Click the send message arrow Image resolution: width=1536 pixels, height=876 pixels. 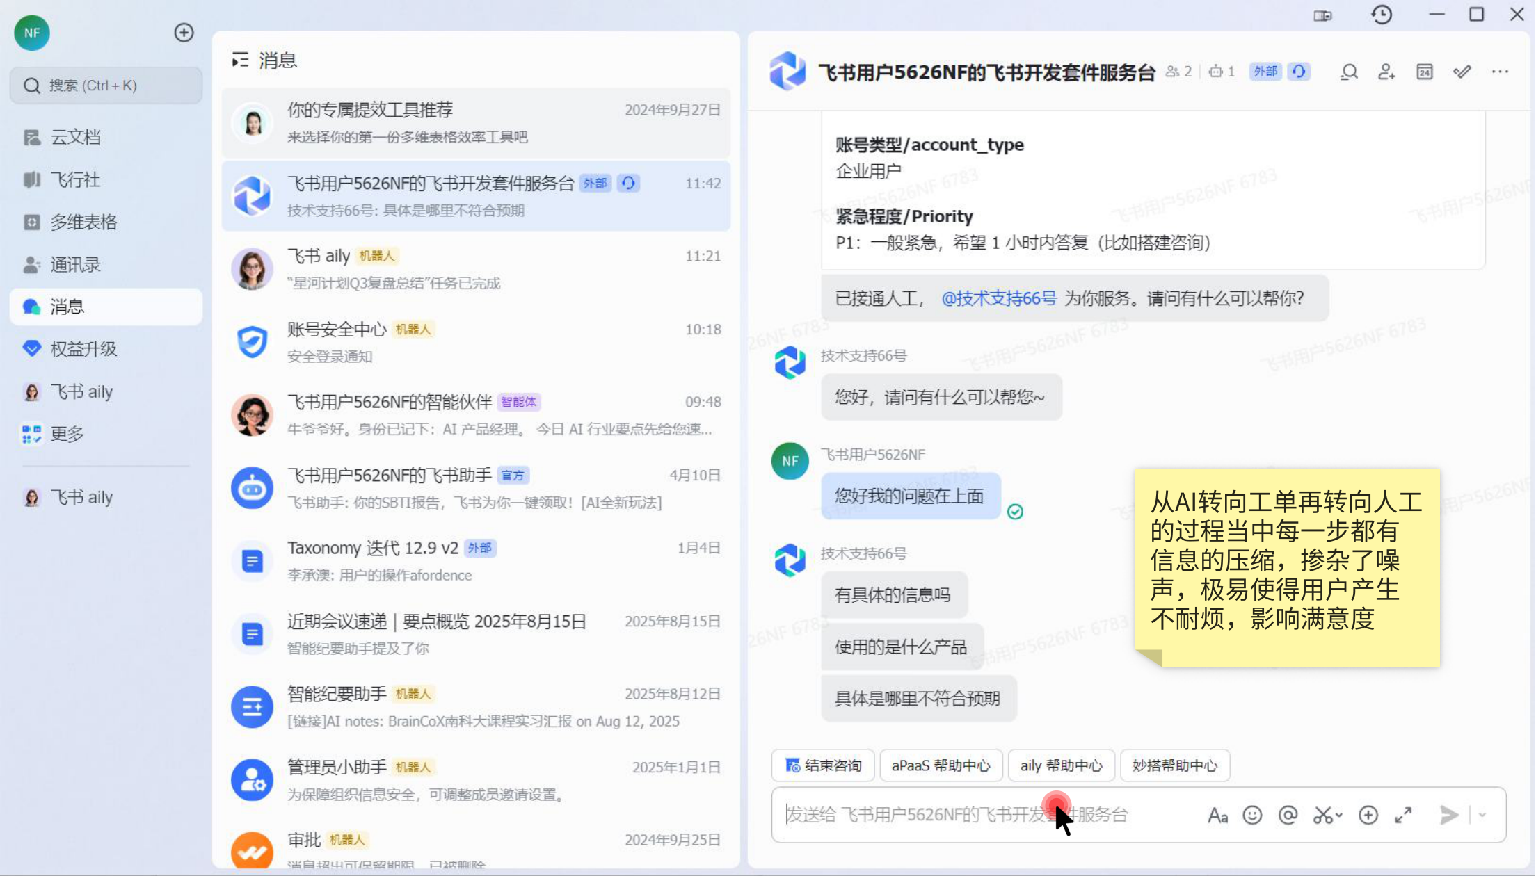1449,815
